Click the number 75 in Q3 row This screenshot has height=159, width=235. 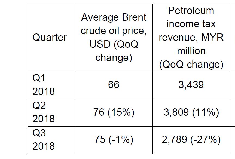point(100,140)
